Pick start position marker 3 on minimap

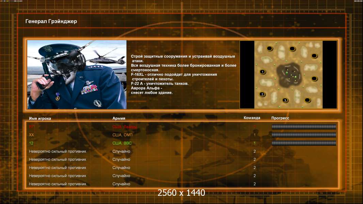point(285,100)
